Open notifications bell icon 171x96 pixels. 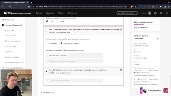point(161,13)
